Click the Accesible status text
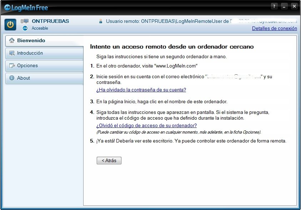301x210 pixels. [40, 28]
